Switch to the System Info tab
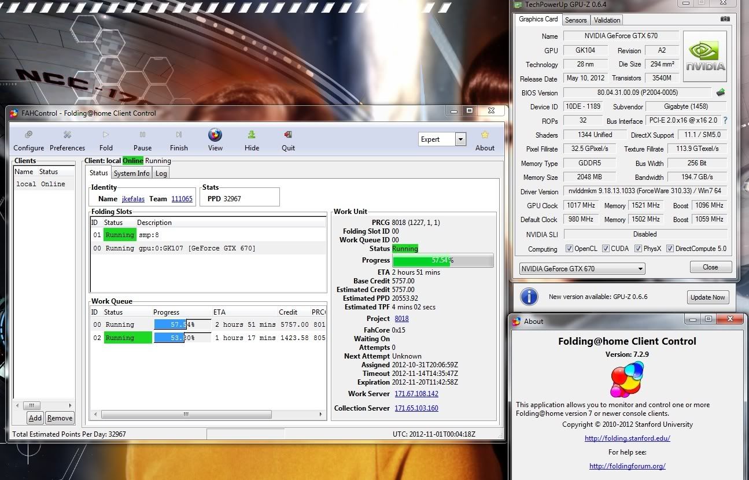Image resolution: width=749 pixels, height=480 pixels. [x=131, y=173]
